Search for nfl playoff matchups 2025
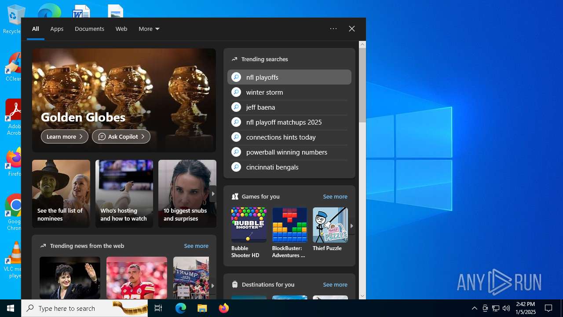Viewport: 563px width, 317px height. pos(289,122)
